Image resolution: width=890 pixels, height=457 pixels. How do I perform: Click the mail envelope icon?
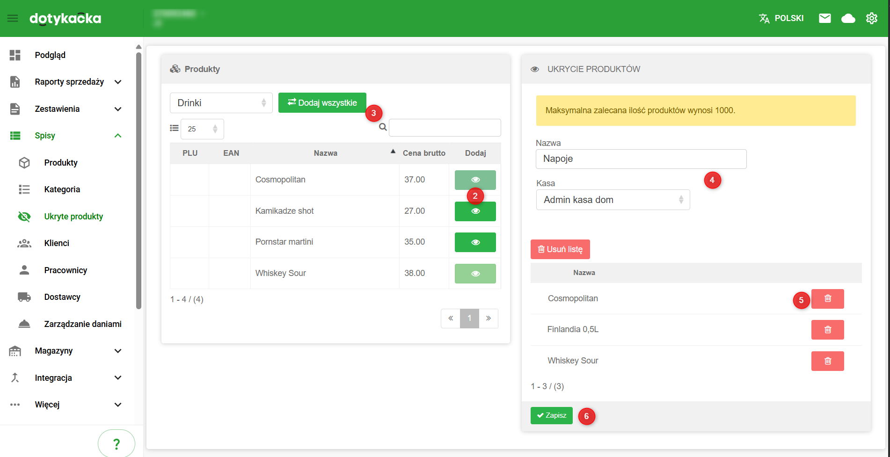point(824,18)
